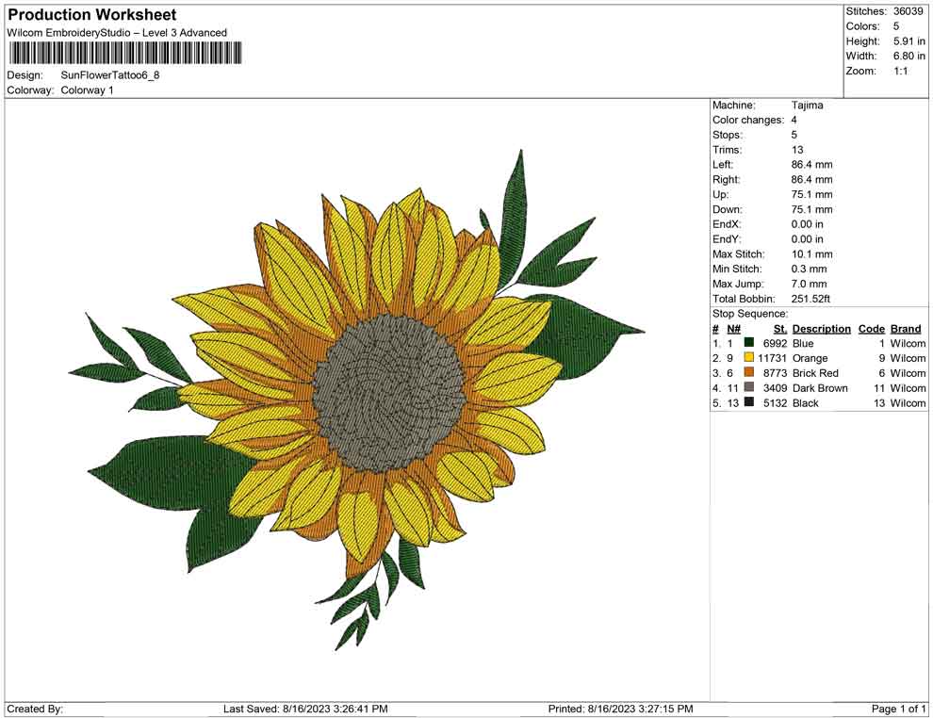Click the Production Worksheet title
This screenshot has height=718, width=933.
91,14
